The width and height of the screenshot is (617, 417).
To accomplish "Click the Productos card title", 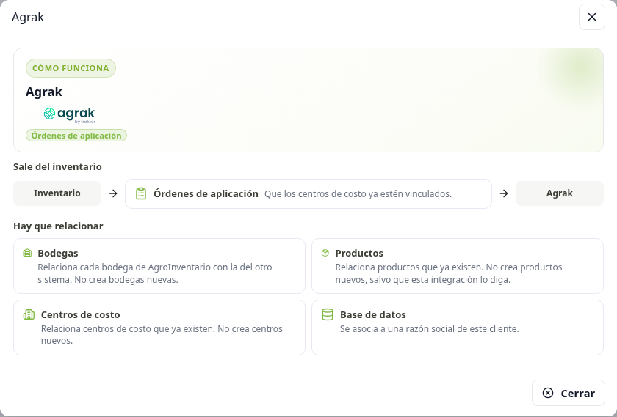I will point(359,253).
